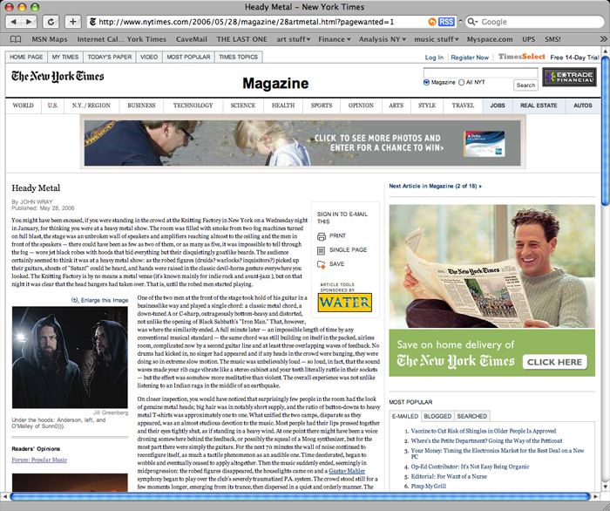Click the horizontal scrollbar thumb
The width and height of the screenshot is (610, 511).
coord(301,496)
